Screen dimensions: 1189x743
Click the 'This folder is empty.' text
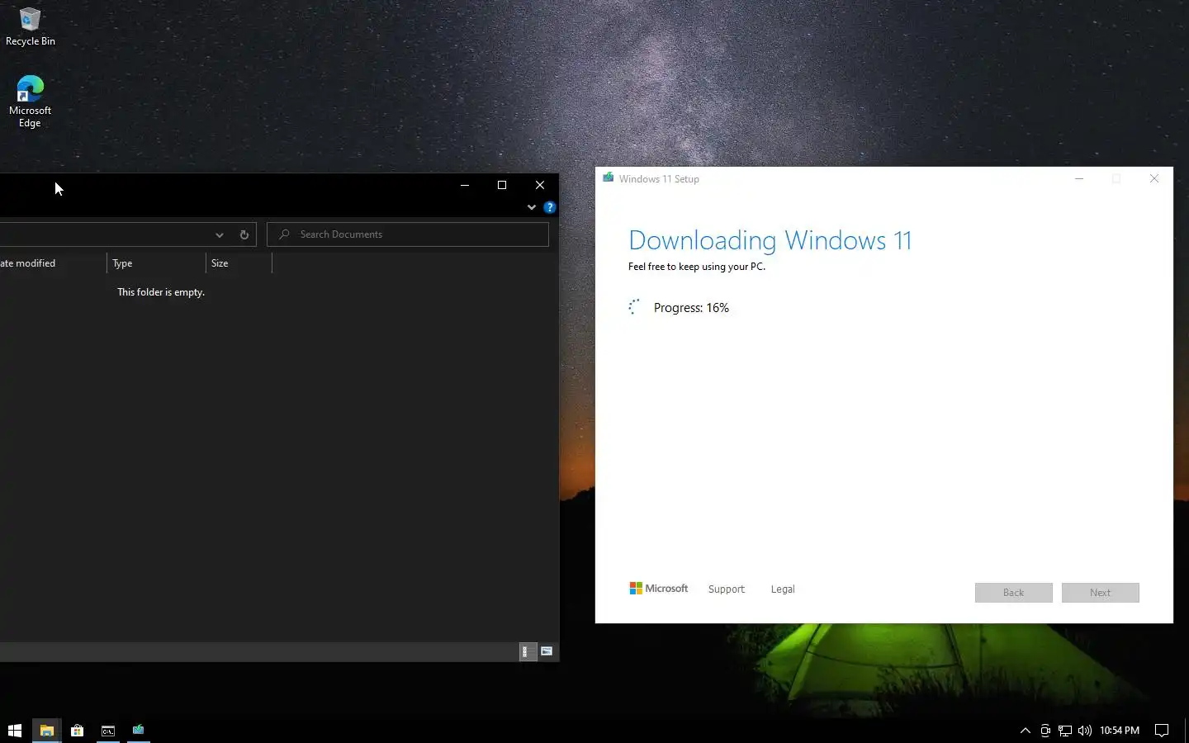[161, 292]
